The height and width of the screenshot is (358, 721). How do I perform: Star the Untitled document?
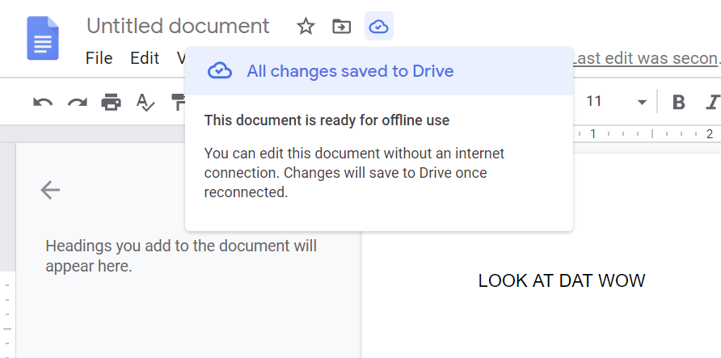(306, 27)
